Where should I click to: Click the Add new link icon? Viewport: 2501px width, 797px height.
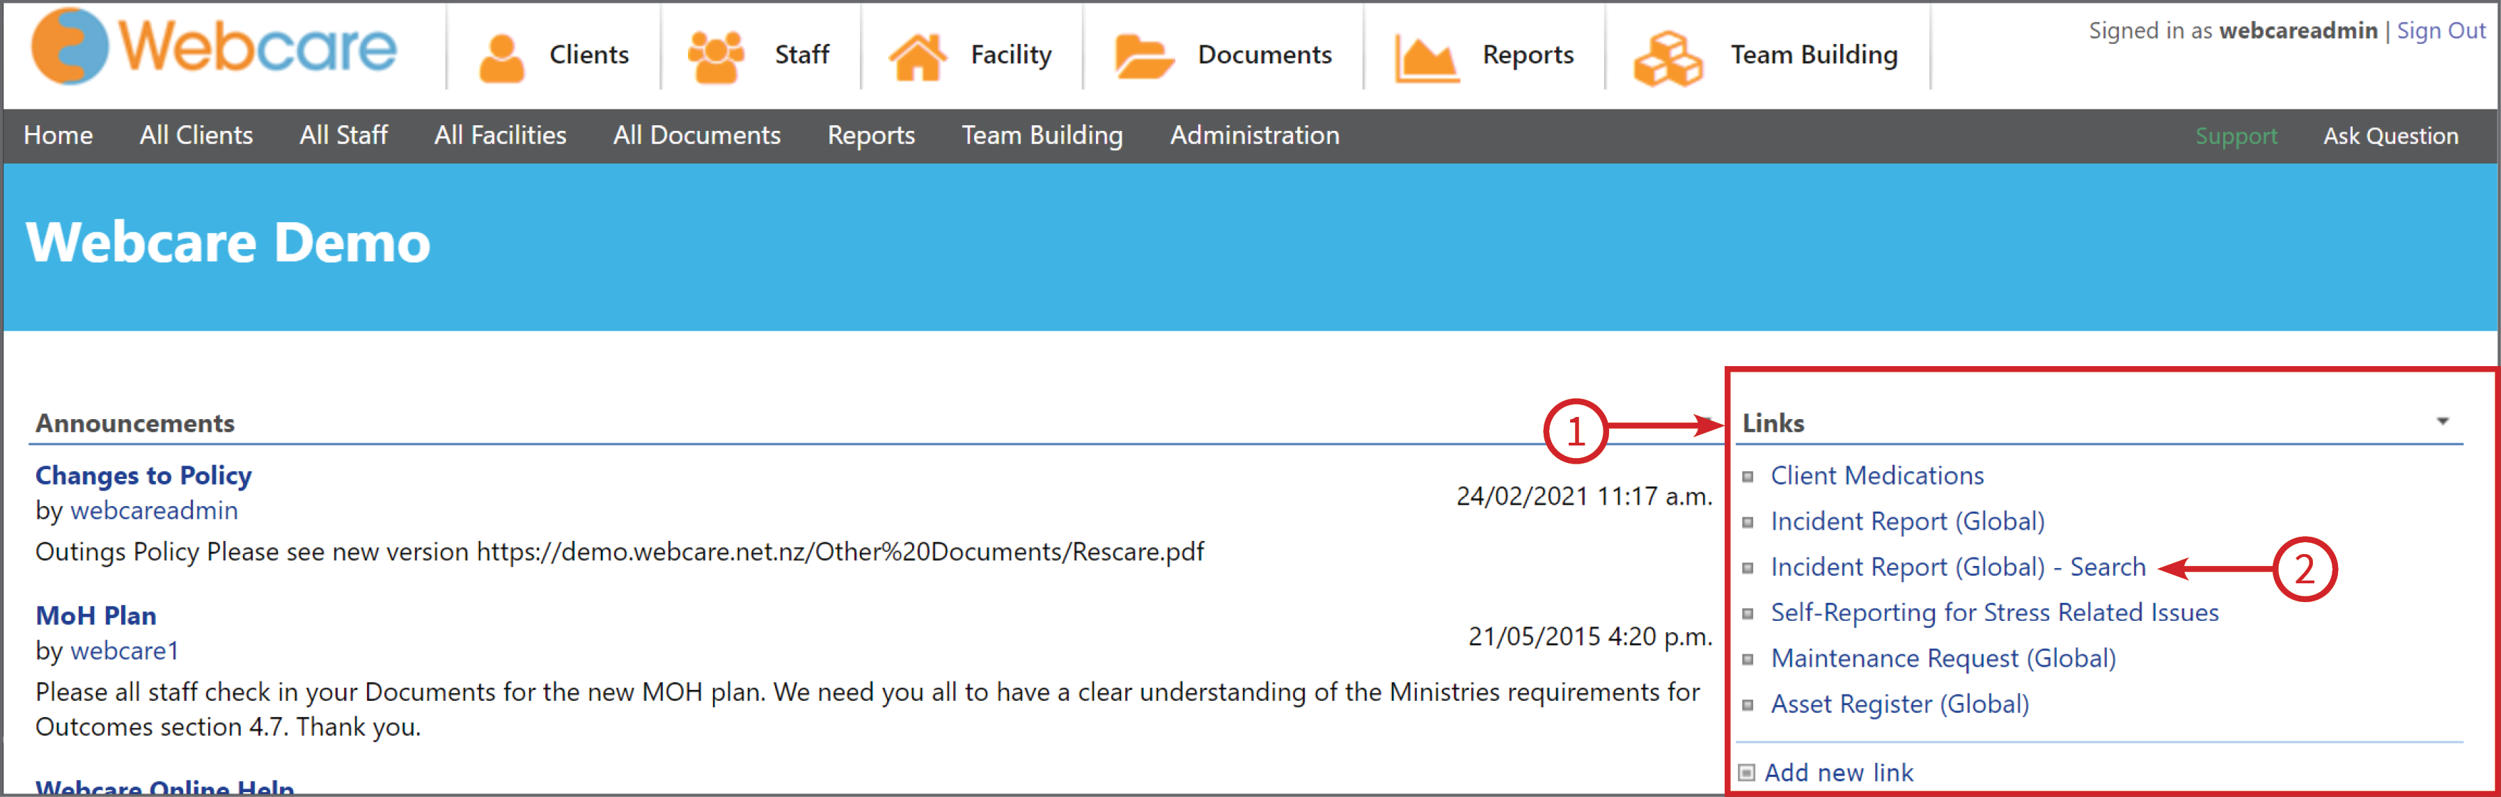[1747, 773]
